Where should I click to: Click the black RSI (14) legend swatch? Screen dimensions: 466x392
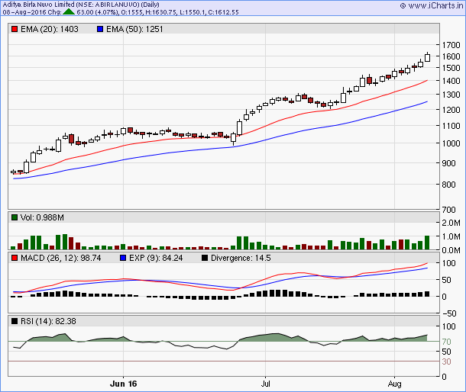15,321
